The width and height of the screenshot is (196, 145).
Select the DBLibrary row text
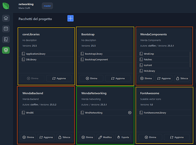[31, 60]
